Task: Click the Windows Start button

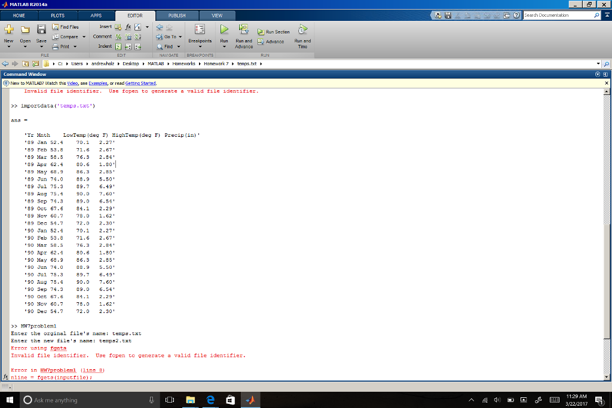Action: click(x=10, y=400)
